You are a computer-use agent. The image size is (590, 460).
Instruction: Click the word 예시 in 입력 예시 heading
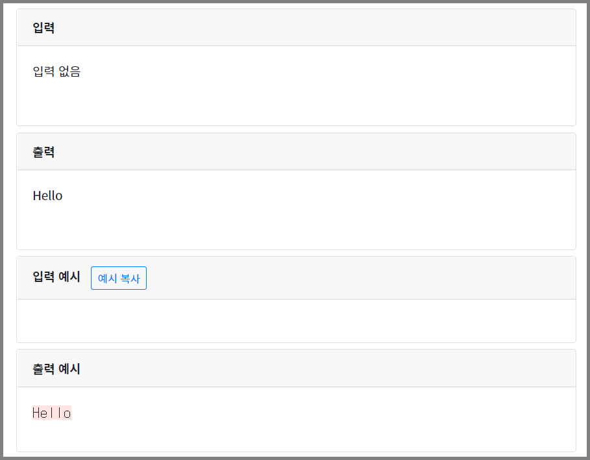tap(69, 277)
